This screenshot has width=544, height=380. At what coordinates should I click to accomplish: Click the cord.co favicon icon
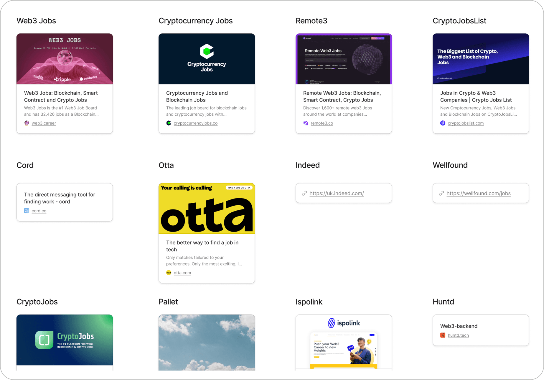(x=27, y=211)
